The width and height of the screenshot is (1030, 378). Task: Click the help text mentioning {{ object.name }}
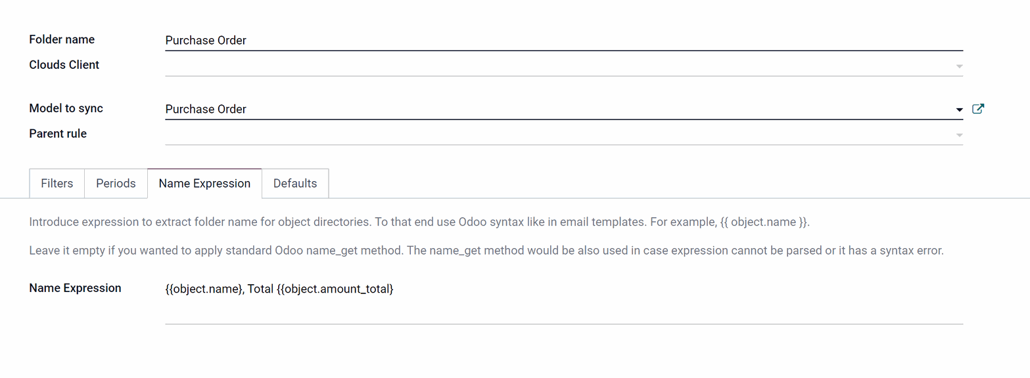click(x=420, y=222)
